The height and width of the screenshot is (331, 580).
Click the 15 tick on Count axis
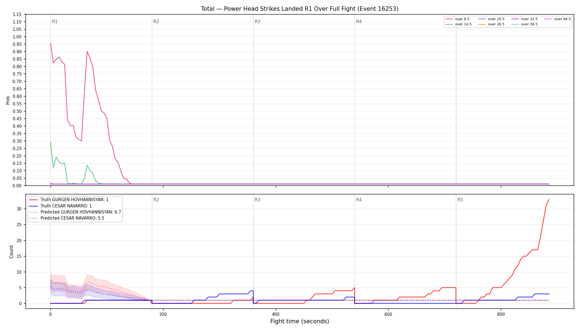[19, 257]
